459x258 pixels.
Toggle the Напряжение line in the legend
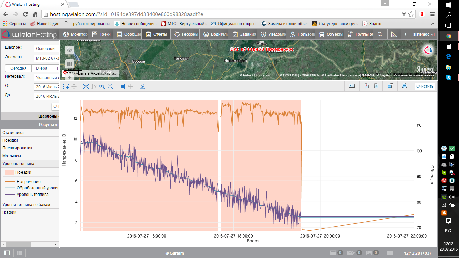tap(29, 182)
